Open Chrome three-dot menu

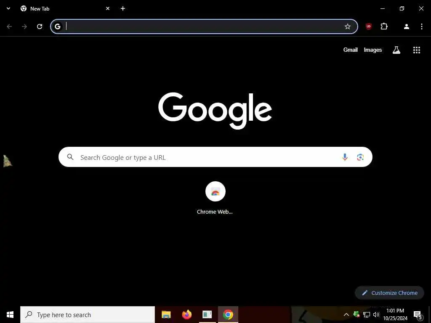[x=422, y=26]
